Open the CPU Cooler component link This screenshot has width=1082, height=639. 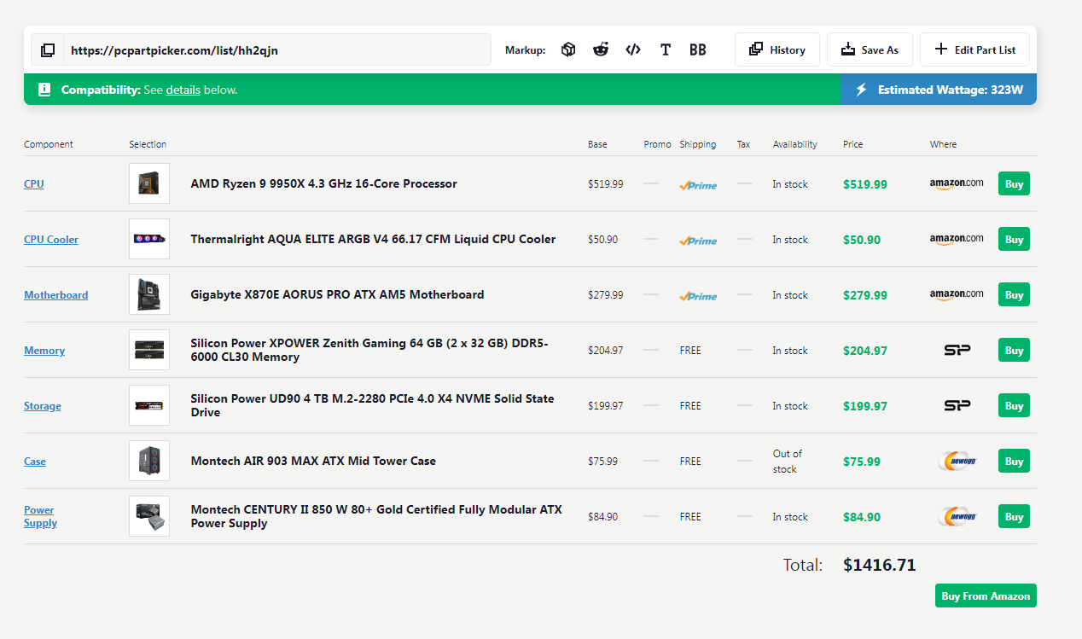point(51,240)
